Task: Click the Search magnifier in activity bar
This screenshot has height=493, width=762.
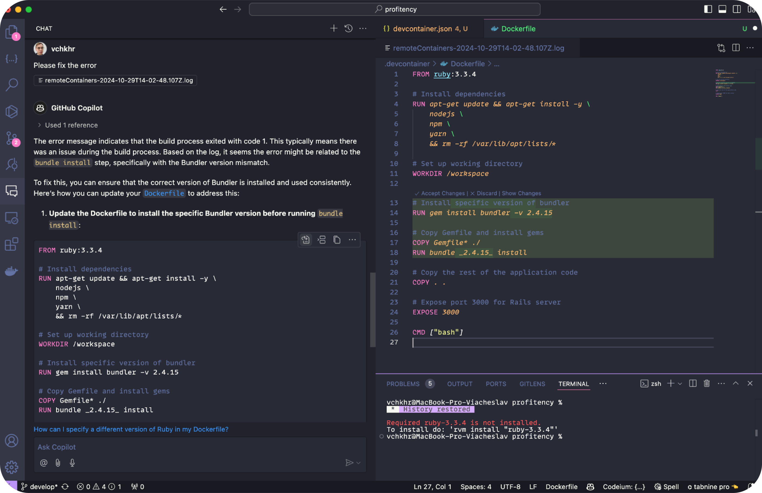Action: point(12,85)
